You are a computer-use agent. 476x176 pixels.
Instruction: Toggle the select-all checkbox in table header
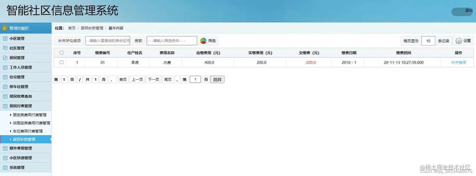pyautogui.click(x=61, y=53)
